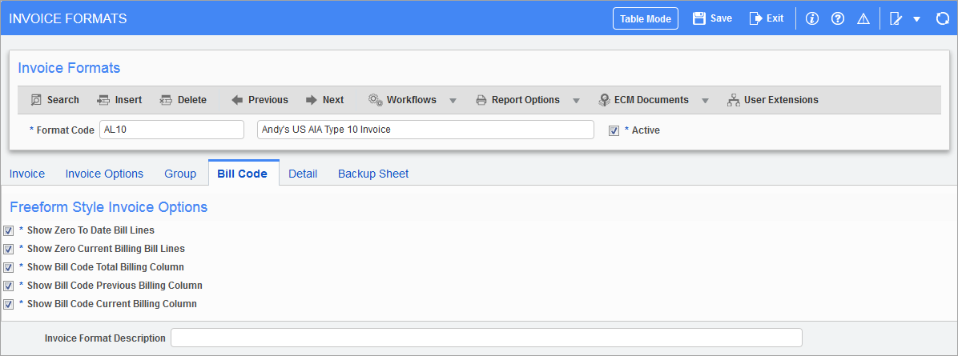Viewport: 958px width, 356px height.
Task: Toggle Show Bill Code Previous Billing Column
Action: pos(8,286)
